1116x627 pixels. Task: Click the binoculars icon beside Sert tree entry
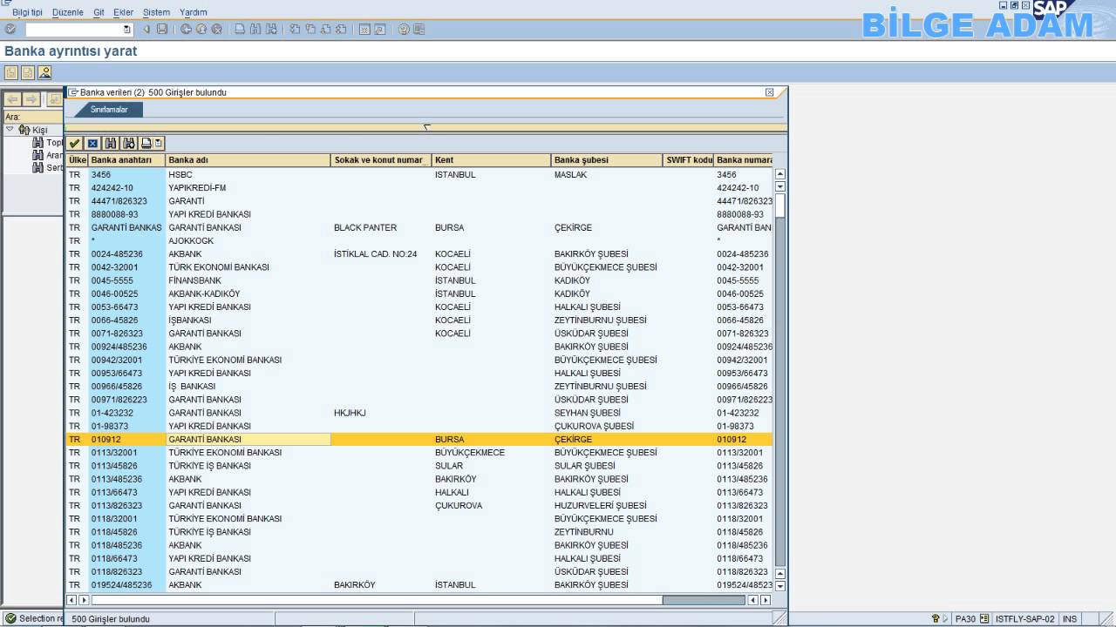[37, 167]
